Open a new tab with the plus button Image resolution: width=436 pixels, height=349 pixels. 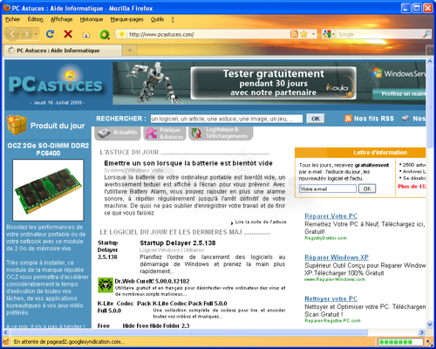point(130,51)
